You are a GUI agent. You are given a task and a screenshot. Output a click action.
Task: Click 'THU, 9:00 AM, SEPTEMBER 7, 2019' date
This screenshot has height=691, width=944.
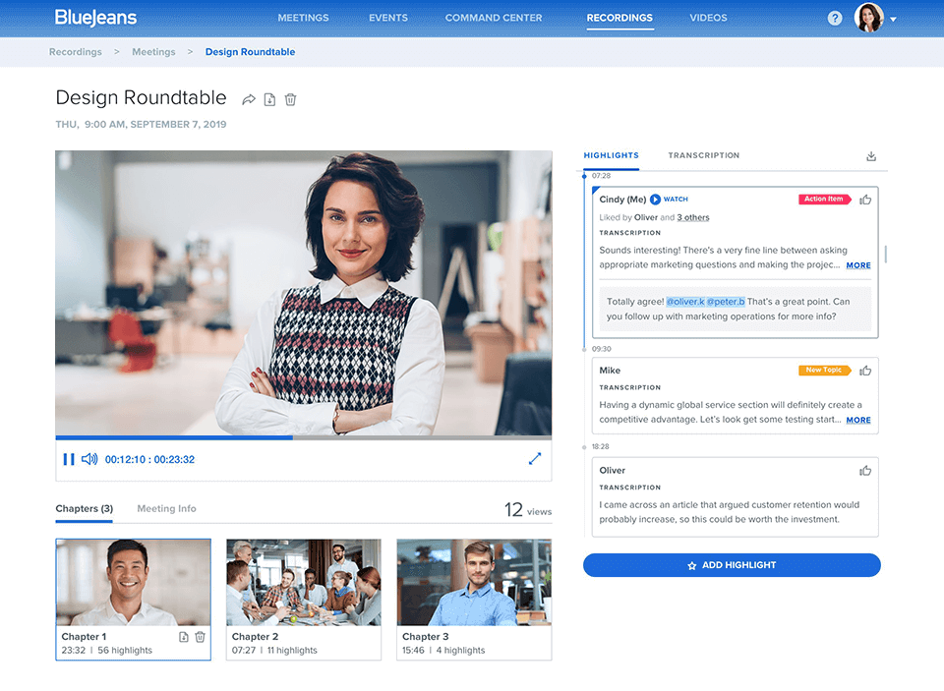click(x=141, y=124)
